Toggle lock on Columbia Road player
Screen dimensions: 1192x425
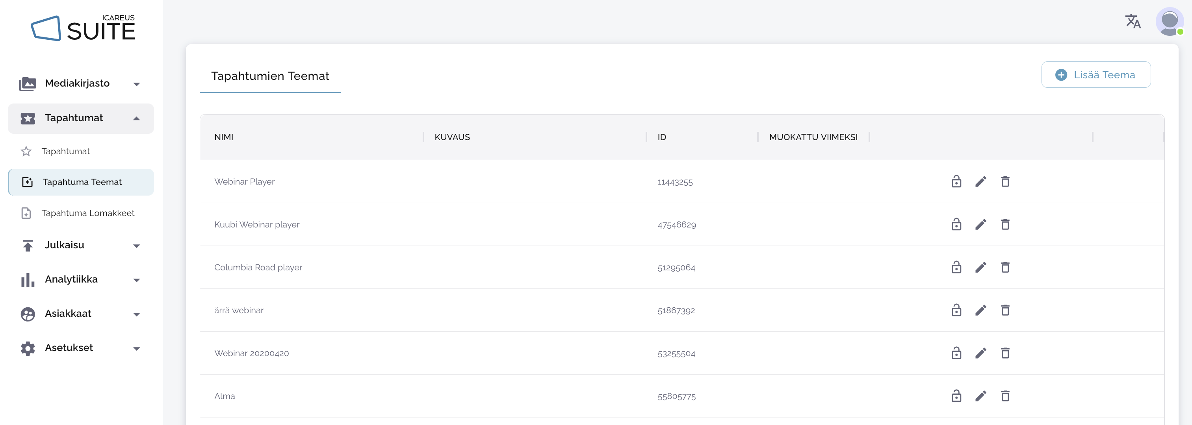coord(956,267)
